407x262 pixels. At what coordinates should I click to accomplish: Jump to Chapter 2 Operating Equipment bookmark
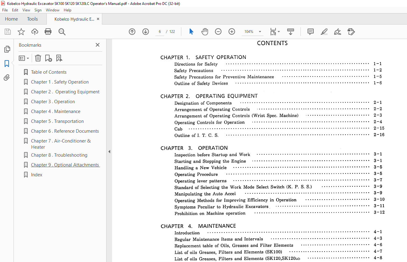[65, 92]
